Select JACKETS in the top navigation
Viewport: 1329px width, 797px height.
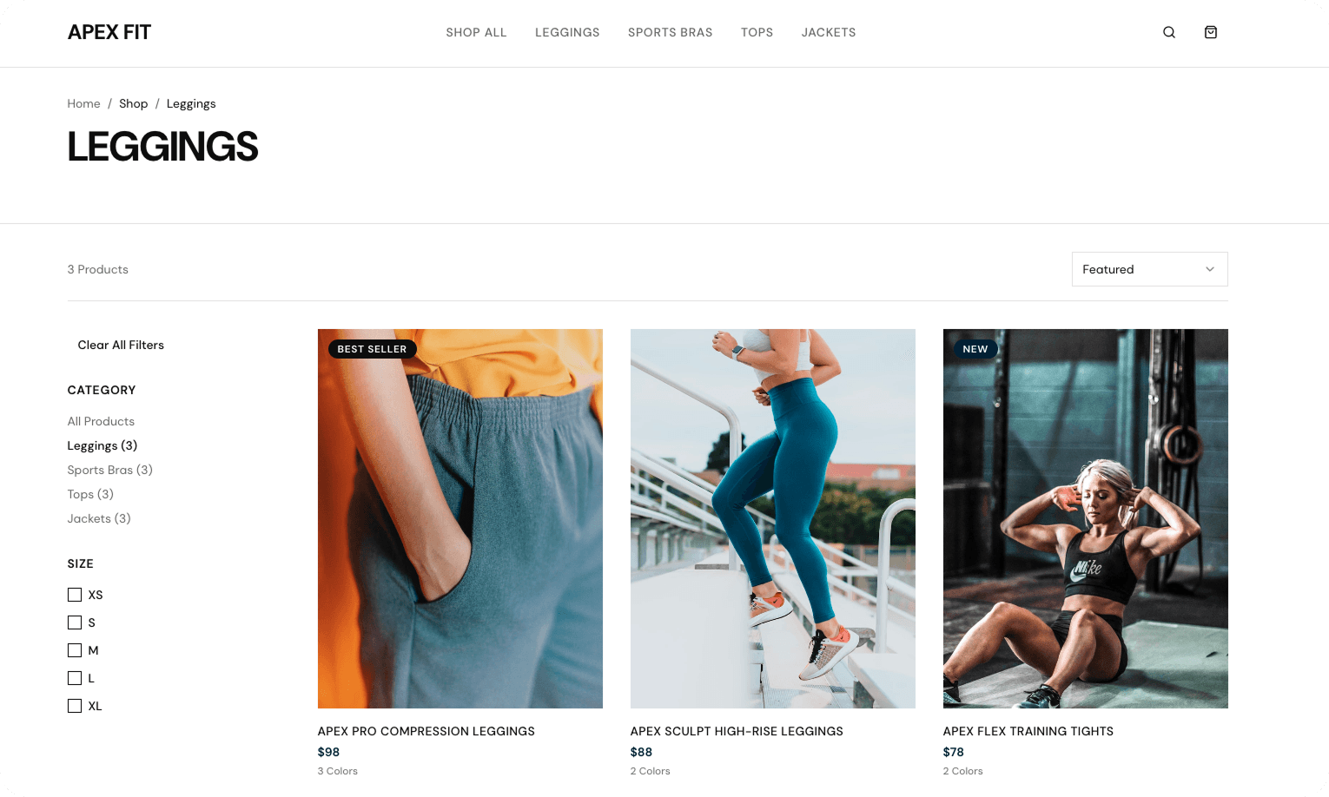tap(829, 32)
